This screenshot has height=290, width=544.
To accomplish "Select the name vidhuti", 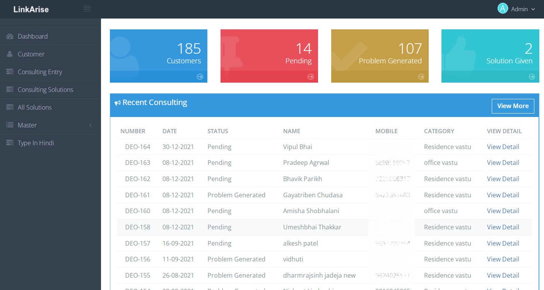I will [x=293, y=259].
